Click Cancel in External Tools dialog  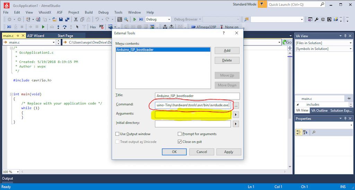pos(201,152)
